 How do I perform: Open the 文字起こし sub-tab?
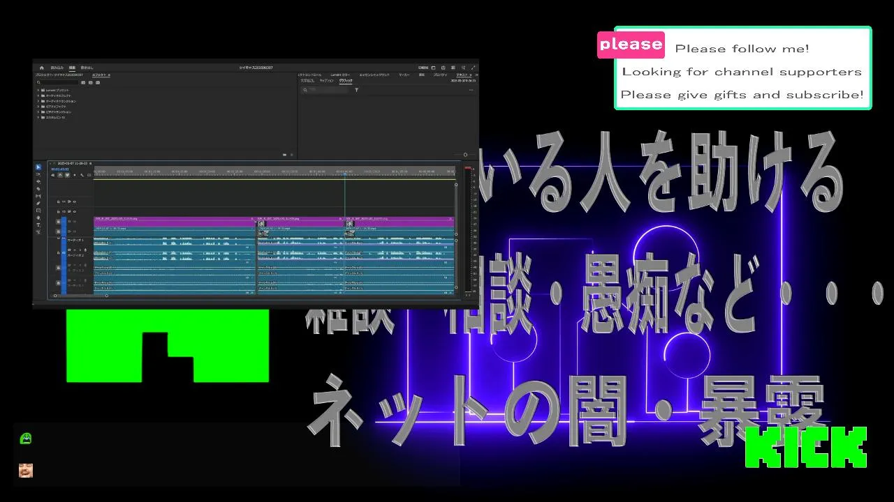(x=307, y=81)
